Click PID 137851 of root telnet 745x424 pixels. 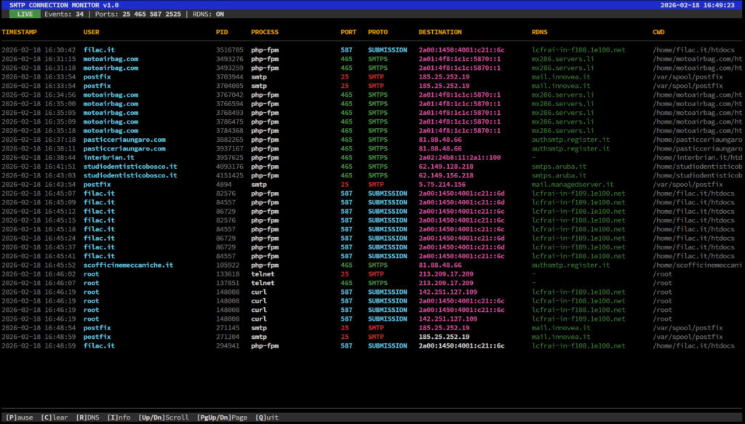pos(228,283)
